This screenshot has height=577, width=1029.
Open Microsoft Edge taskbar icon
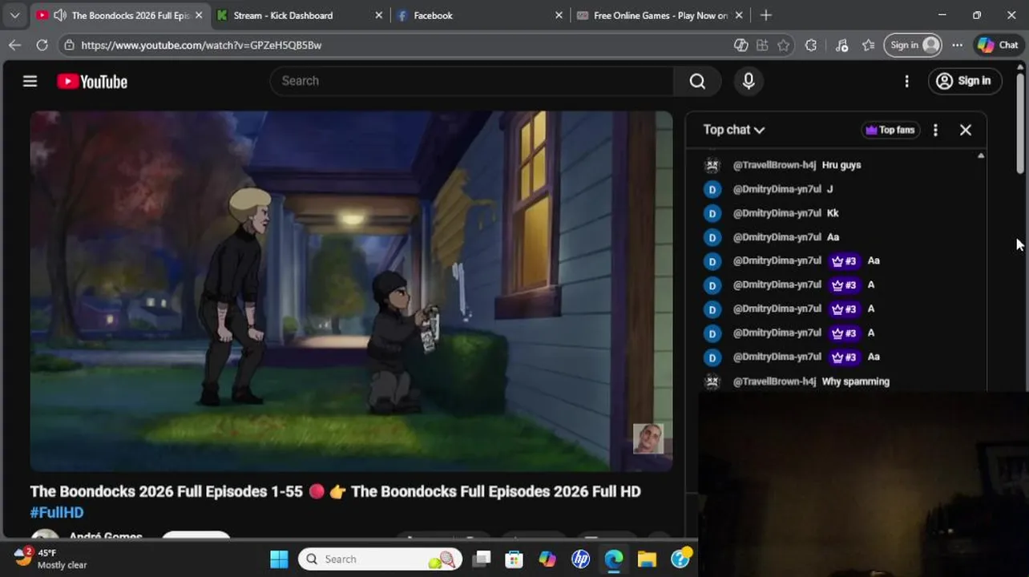tap(614, 559)
